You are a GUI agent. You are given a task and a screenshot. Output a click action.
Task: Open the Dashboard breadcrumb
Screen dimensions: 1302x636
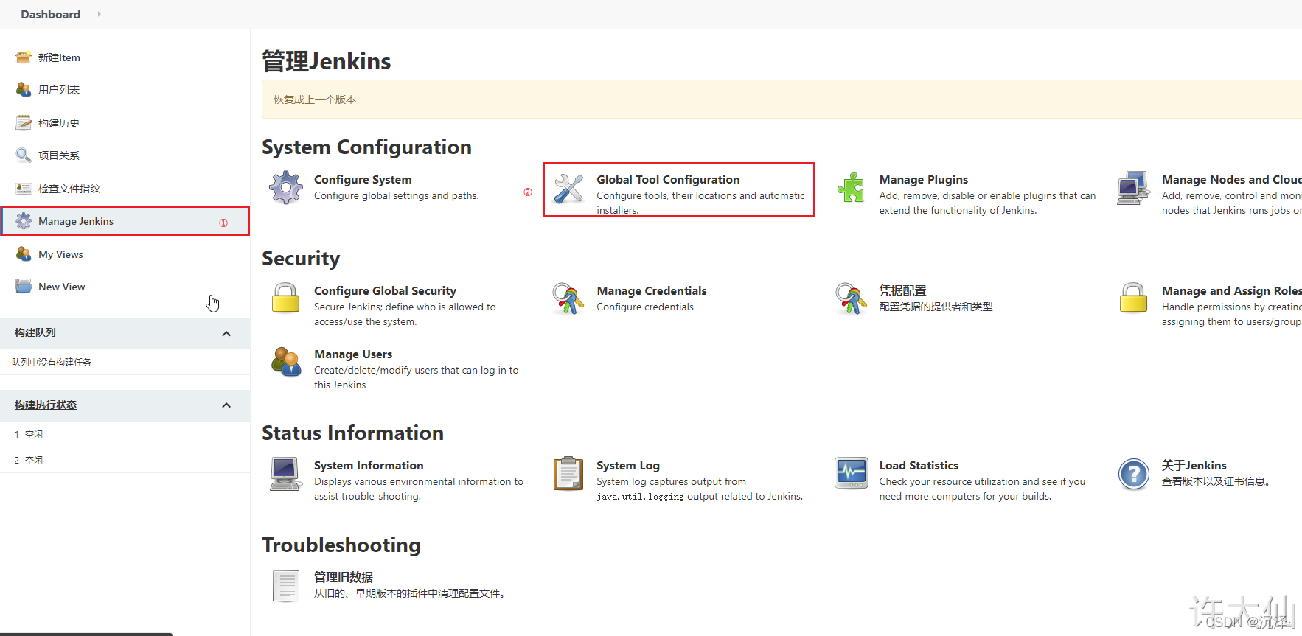click(x=50, y=14)
